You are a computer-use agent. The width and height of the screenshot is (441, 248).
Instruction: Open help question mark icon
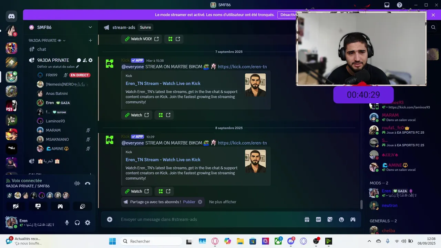click(399, 5)
